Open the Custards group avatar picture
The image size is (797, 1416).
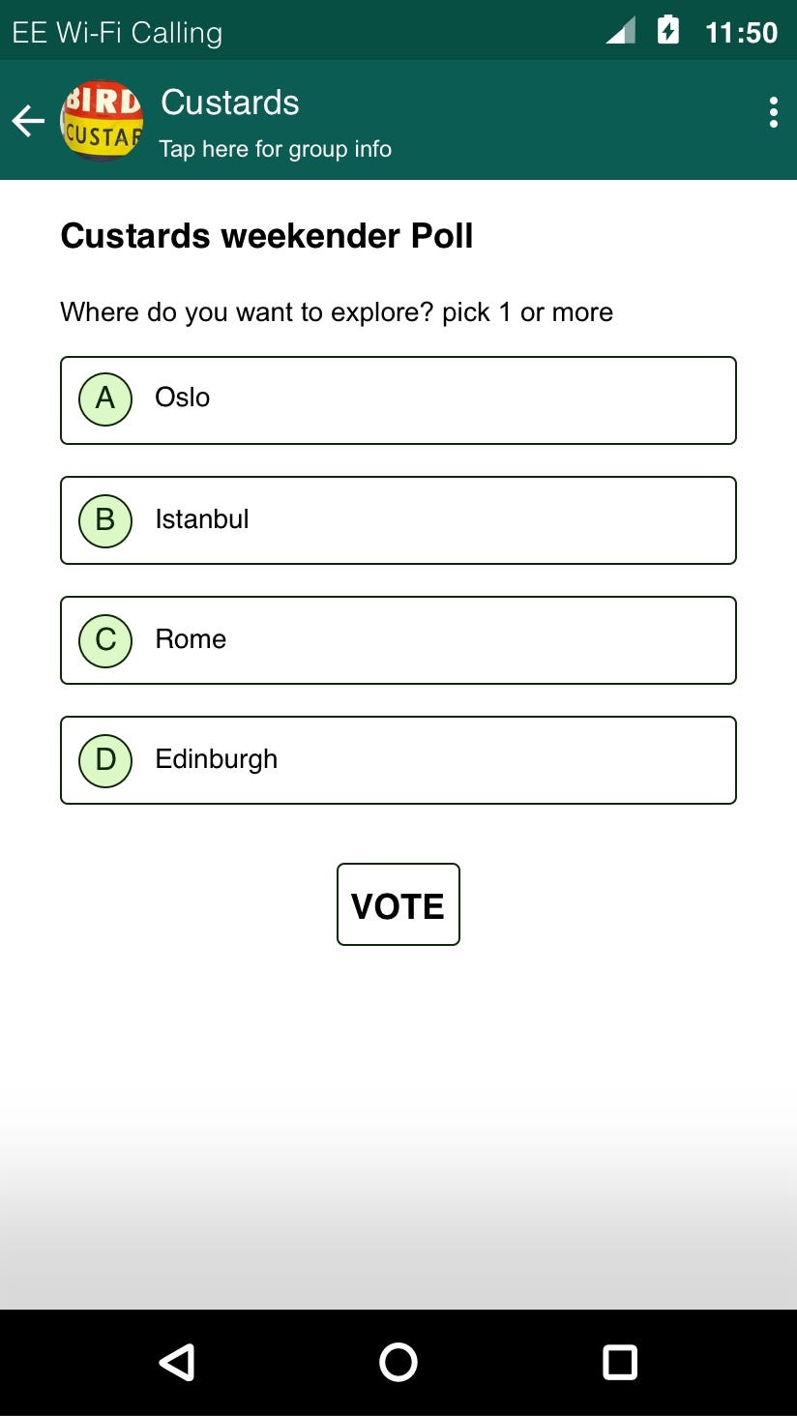(x=101, y=120)
